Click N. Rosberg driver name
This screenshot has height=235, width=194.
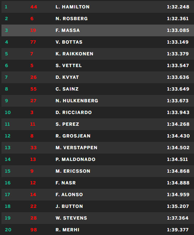(72, 19)
